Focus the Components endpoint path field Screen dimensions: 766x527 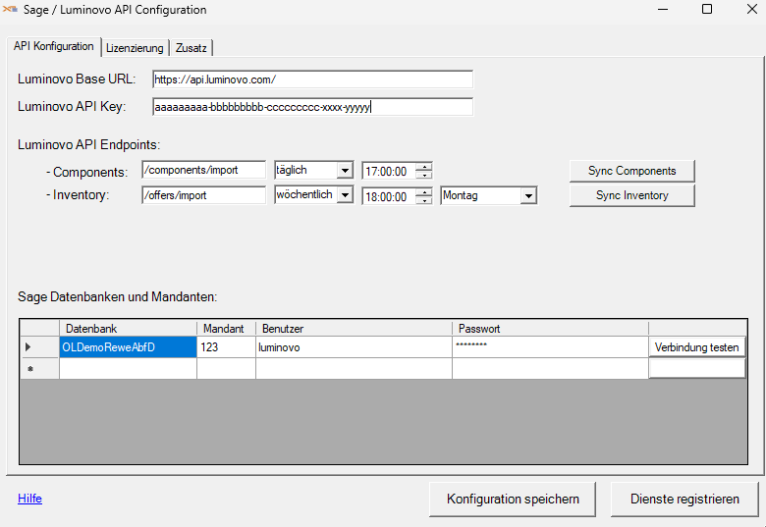coord(203,170)
